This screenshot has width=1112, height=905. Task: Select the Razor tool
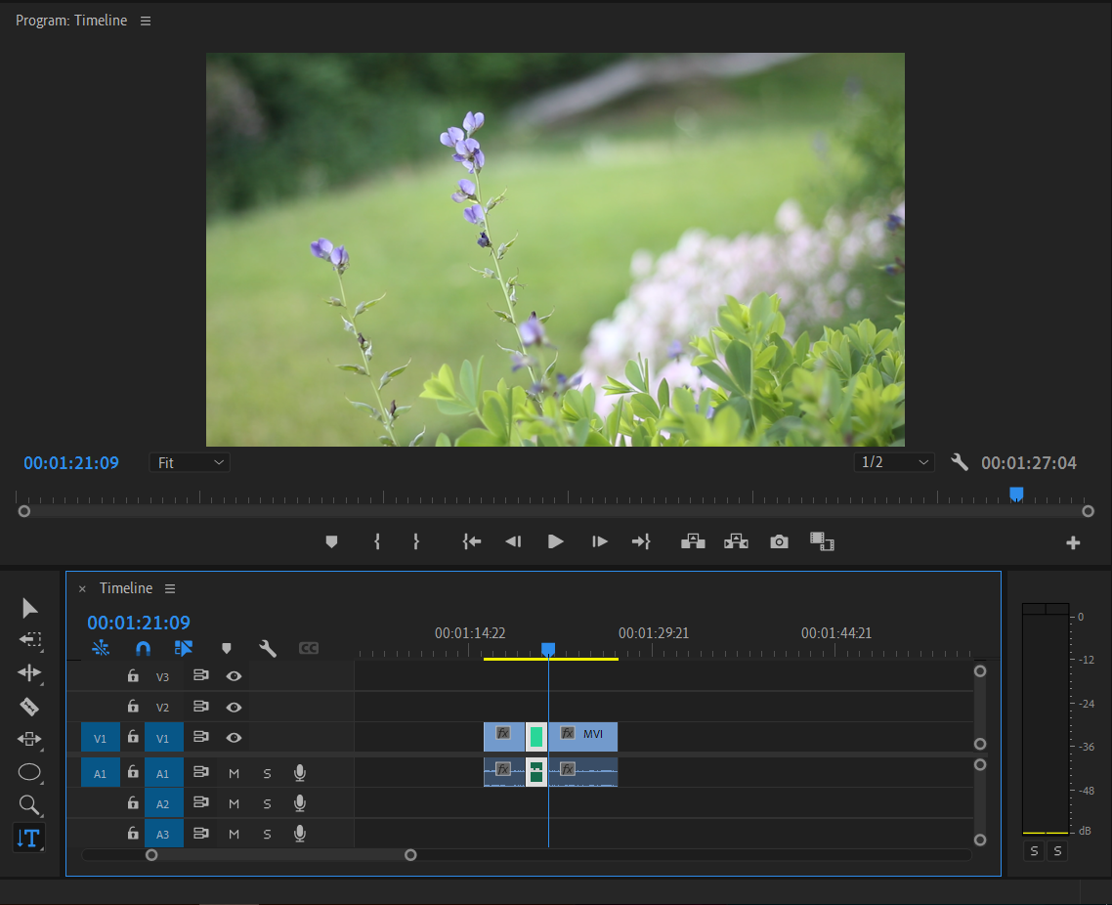(29, 707)
